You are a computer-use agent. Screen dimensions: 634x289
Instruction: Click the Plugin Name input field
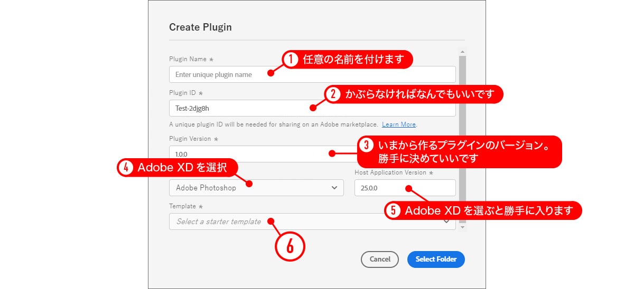coord(312,74)
